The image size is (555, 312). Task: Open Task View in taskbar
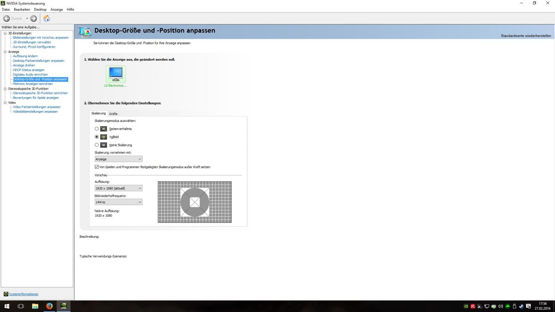21,306
